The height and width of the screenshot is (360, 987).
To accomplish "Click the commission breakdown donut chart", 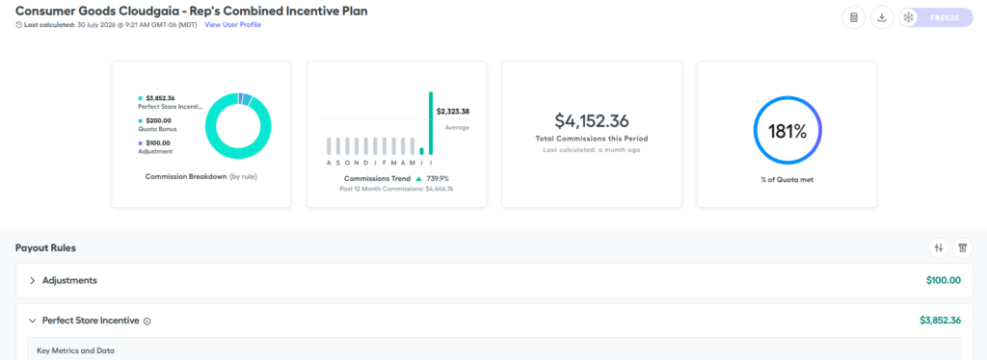I will pos(239,125).
